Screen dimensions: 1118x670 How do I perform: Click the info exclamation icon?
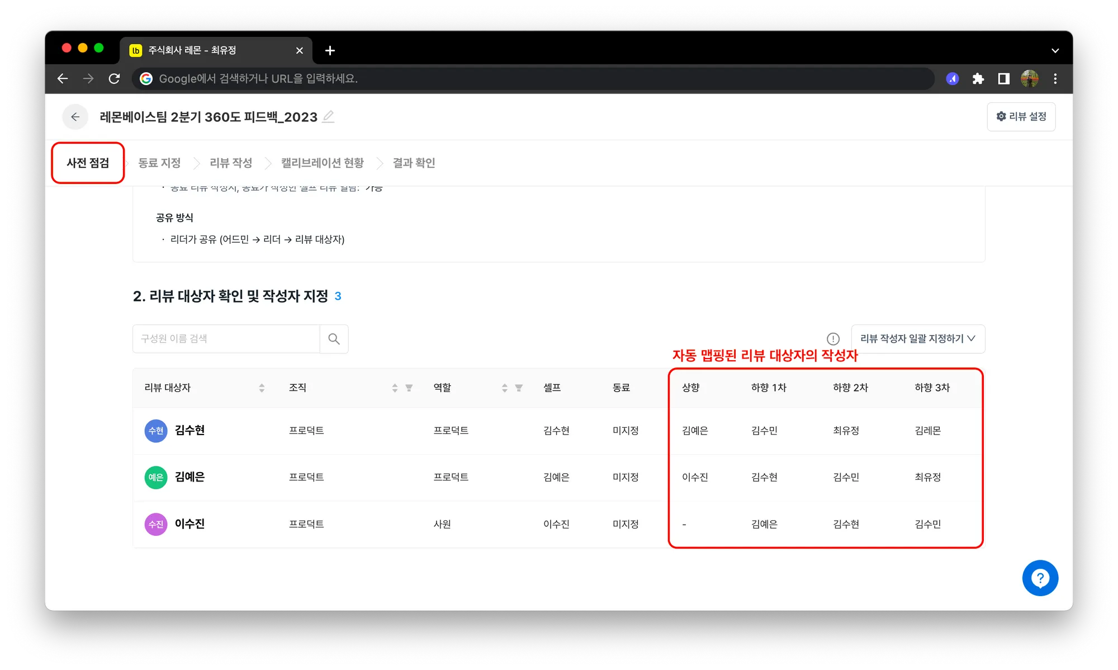click(833, 339)
